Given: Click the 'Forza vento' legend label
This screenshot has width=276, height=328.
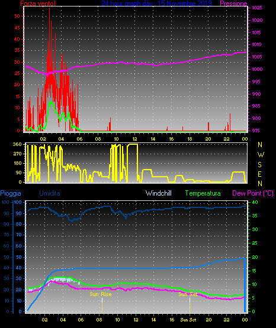Looking at the screenshot, I should coord(38,4).
